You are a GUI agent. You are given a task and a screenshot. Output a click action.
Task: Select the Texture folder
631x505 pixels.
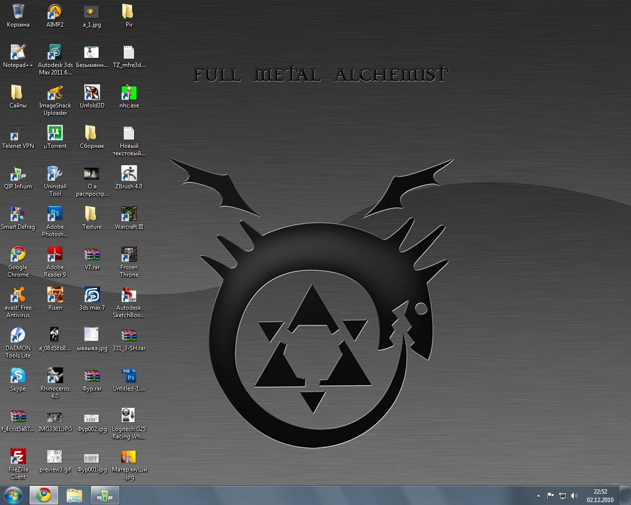(x=92, y=214)
